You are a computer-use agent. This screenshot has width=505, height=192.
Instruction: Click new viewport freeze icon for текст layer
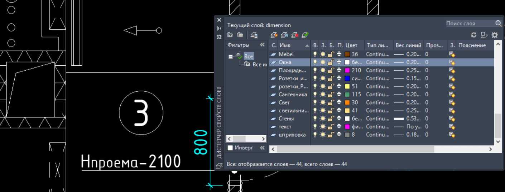tap(452, 127)
